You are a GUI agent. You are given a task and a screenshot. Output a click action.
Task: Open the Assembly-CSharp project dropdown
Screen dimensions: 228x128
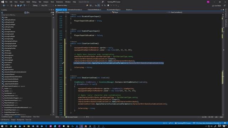[x=84, y=12]
